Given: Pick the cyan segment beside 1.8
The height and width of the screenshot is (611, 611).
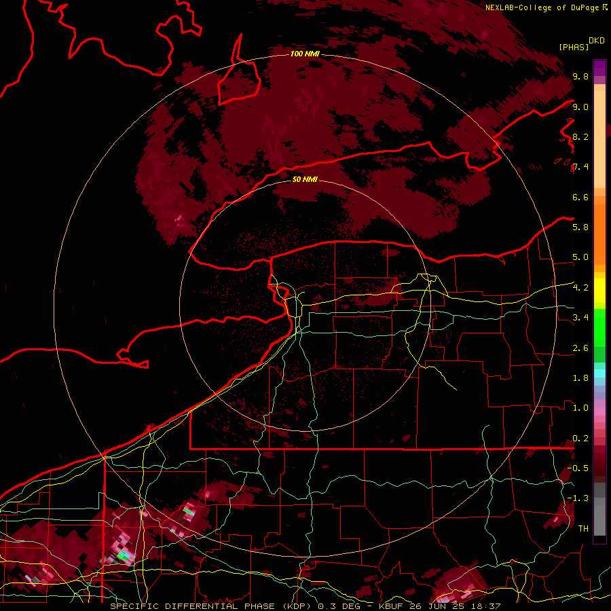Looking at the screenshot, I should point(599,373).
